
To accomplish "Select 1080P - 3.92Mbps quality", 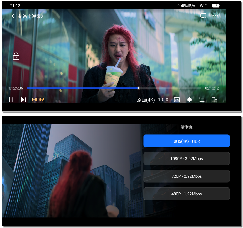I will (187, 158).
